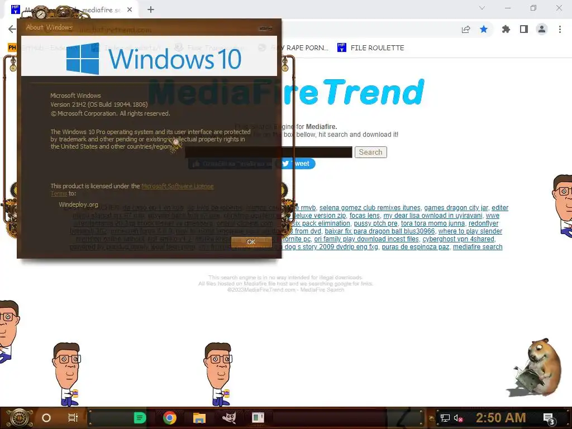Open the notification center with 3 alerts
572x429 pixels.
pos(549,419)
